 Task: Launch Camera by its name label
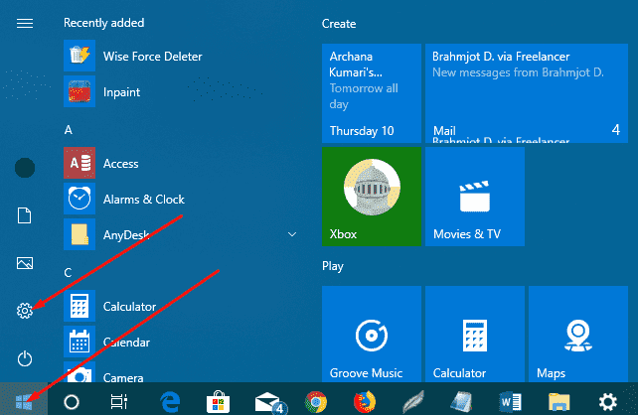point(123,378)
